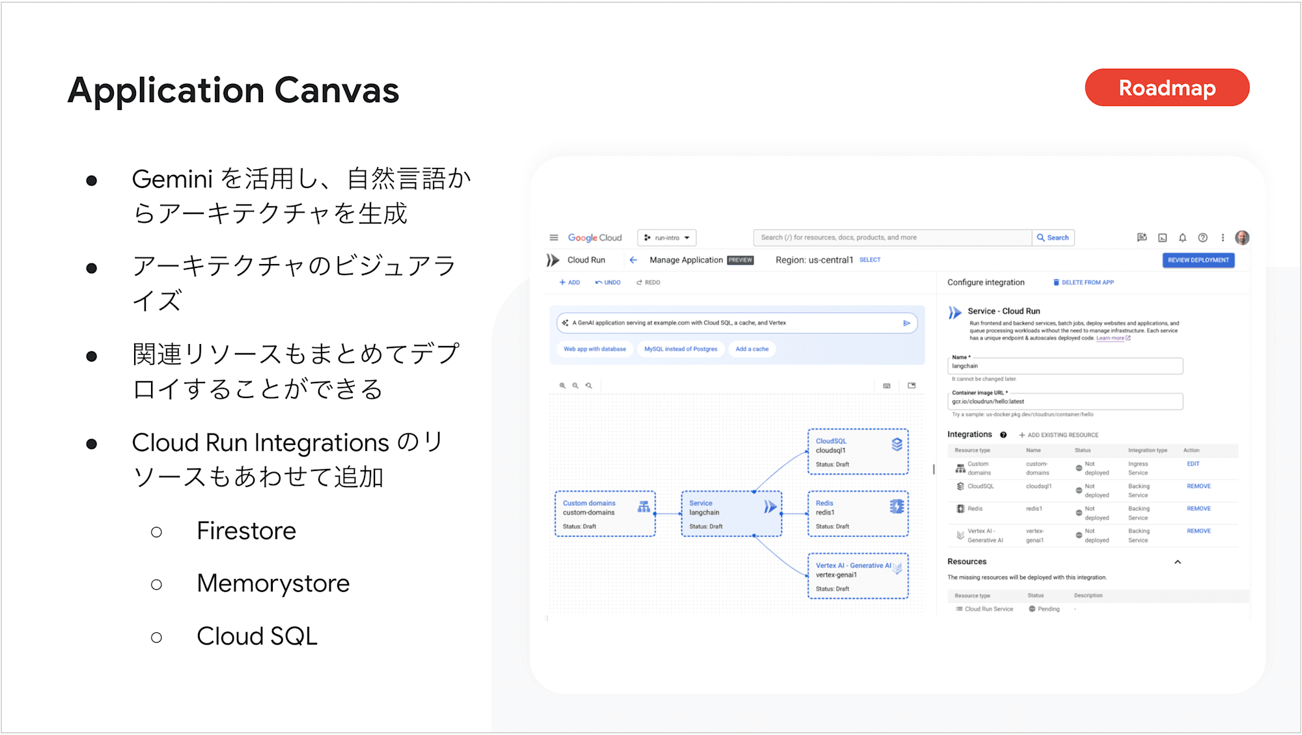Image resolution: width=1302 pixels, height=735 pixels.
Task: Click the help icon beside Integrations heading
Action: (x=1003, y=435)
